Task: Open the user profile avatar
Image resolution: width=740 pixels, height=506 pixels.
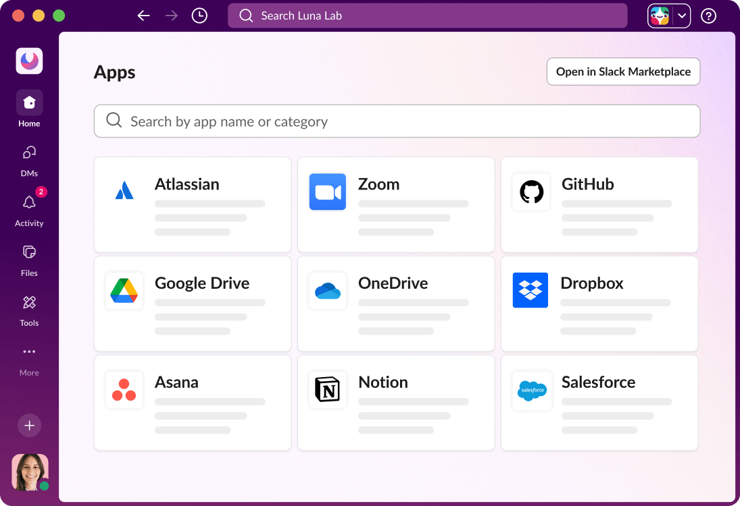Action: pyautogui.click(x=30, y=472)
